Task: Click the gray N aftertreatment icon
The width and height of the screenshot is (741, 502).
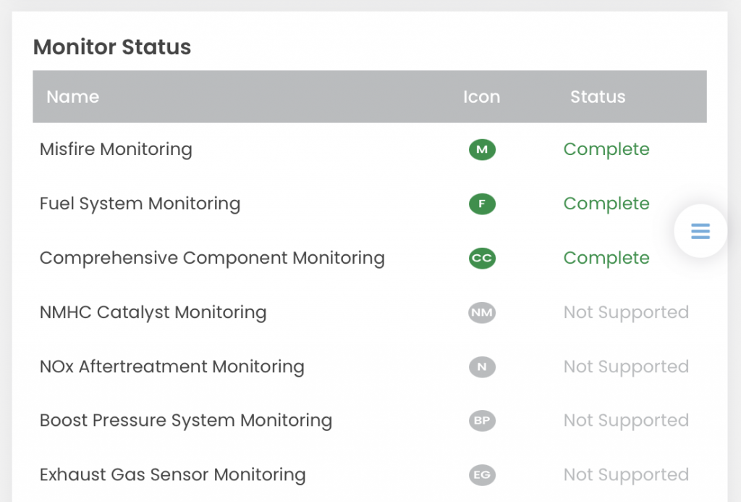Action: tap(482, 367)
